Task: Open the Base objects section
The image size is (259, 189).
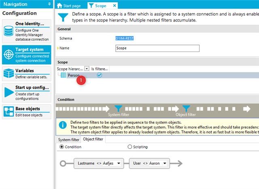Action: coord(27,112)
